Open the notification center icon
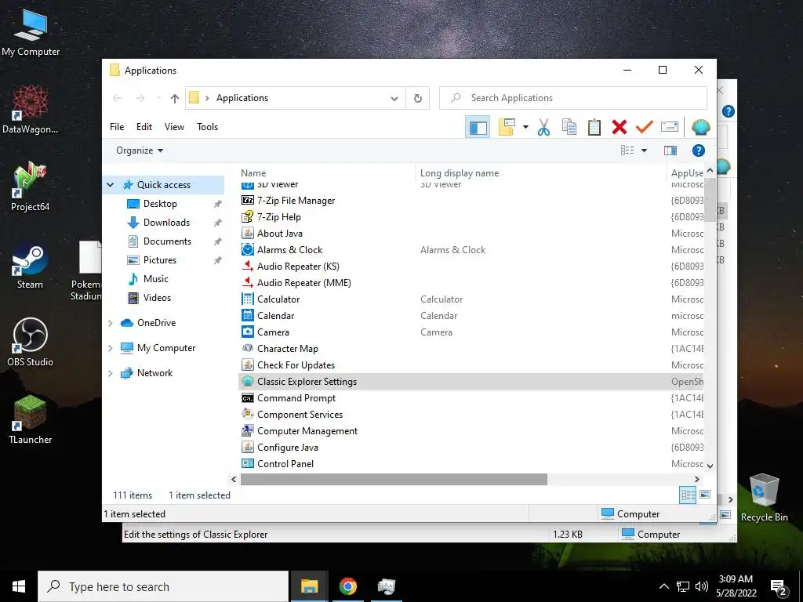 coord(779,587)
